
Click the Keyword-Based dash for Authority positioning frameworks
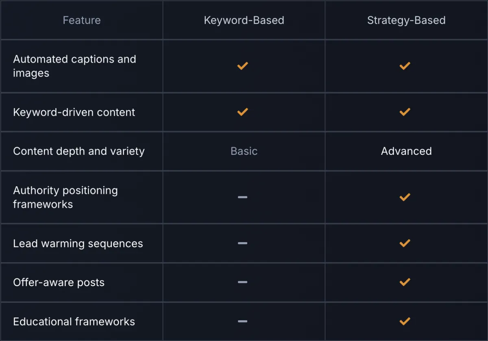point(243,197)
